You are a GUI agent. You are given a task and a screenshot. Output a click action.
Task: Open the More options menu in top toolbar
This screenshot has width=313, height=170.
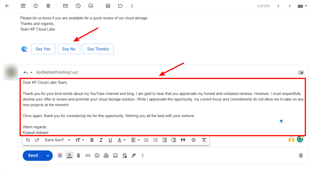coord(132,6)
